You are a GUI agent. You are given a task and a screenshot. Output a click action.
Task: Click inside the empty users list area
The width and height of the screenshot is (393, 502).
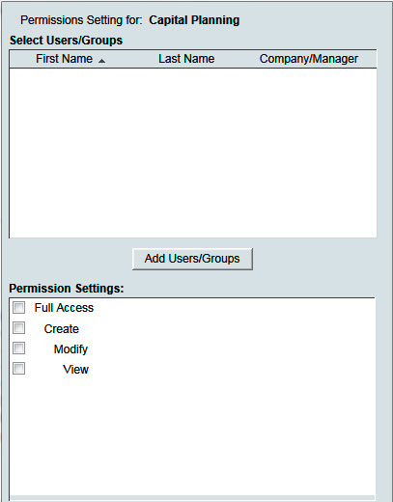coord(193,153)
